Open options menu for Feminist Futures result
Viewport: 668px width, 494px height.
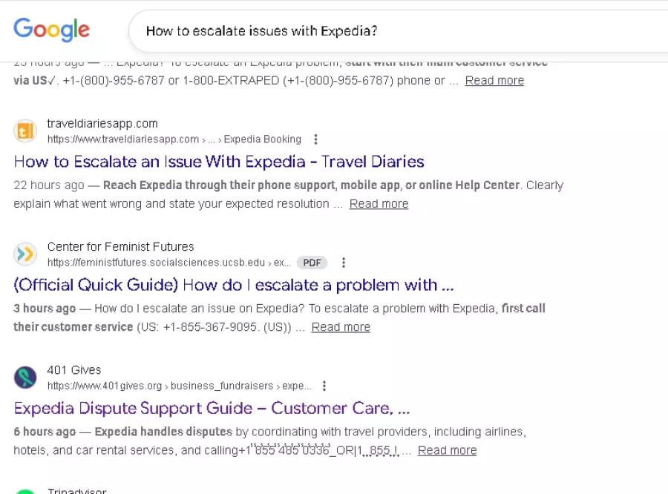tap(344, 263)
